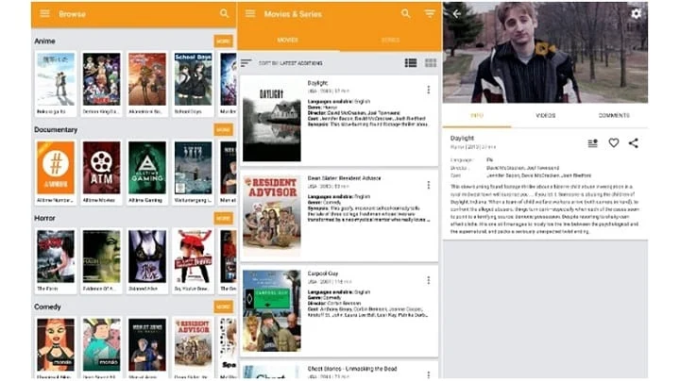The image size is (680, 381).
Task: Add Daylight to playlist icon
Action: pyautogui.click(x=592, y=143)
